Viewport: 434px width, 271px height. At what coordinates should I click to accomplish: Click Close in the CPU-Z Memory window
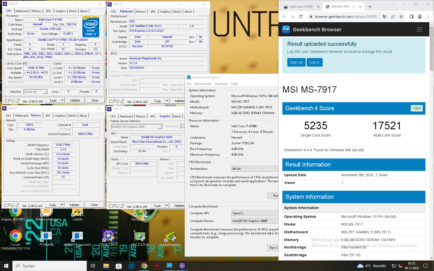[94, 205]
